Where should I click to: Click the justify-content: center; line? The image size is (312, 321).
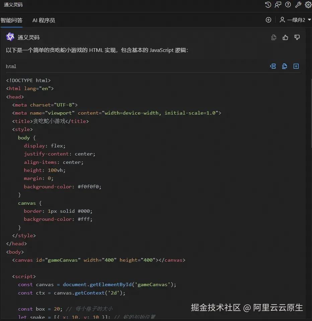point(60,154)
